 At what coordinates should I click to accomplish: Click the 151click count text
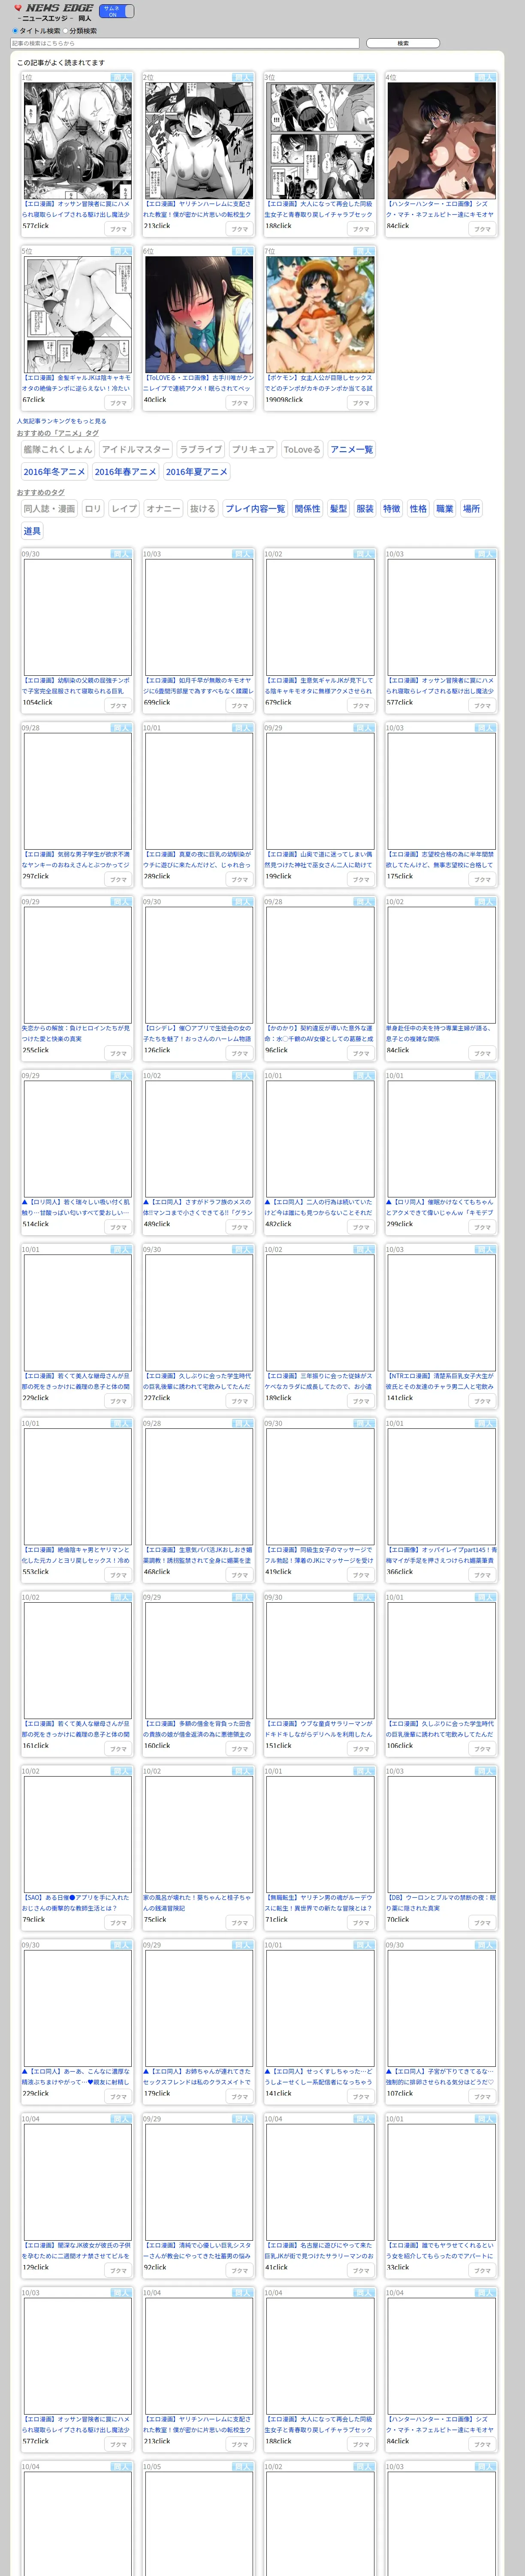278,1746
